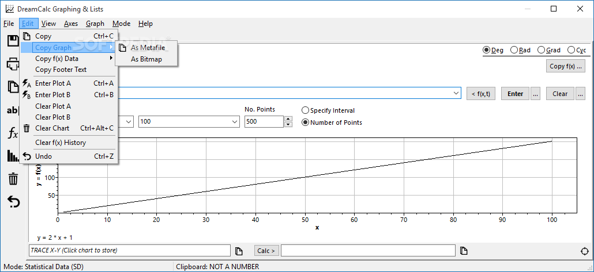Open the Mode menu
This screenshot has width=594, height=272.
(x=122, y=24)
